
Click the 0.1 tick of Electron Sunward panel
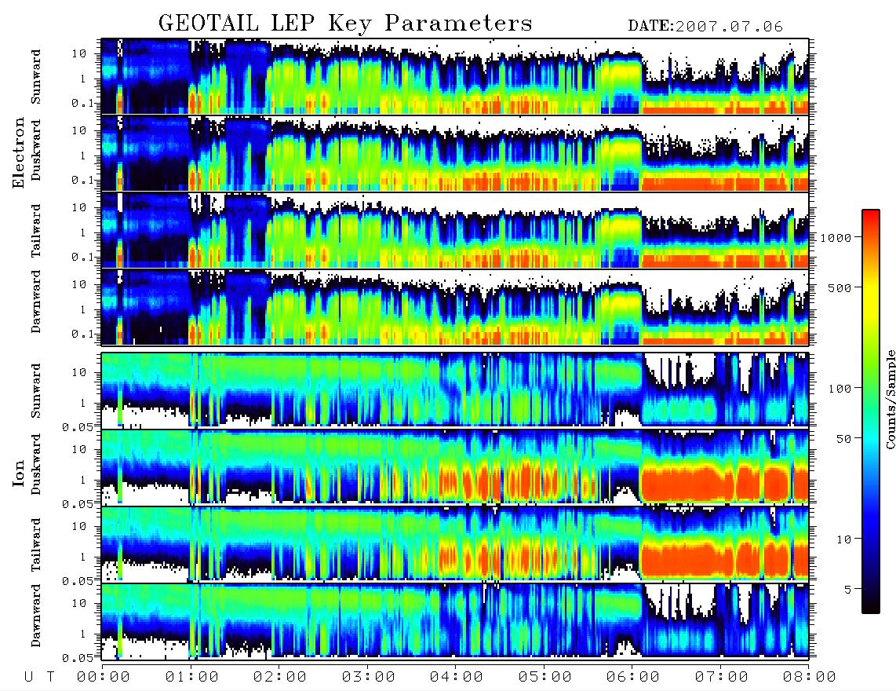(83, 103)
